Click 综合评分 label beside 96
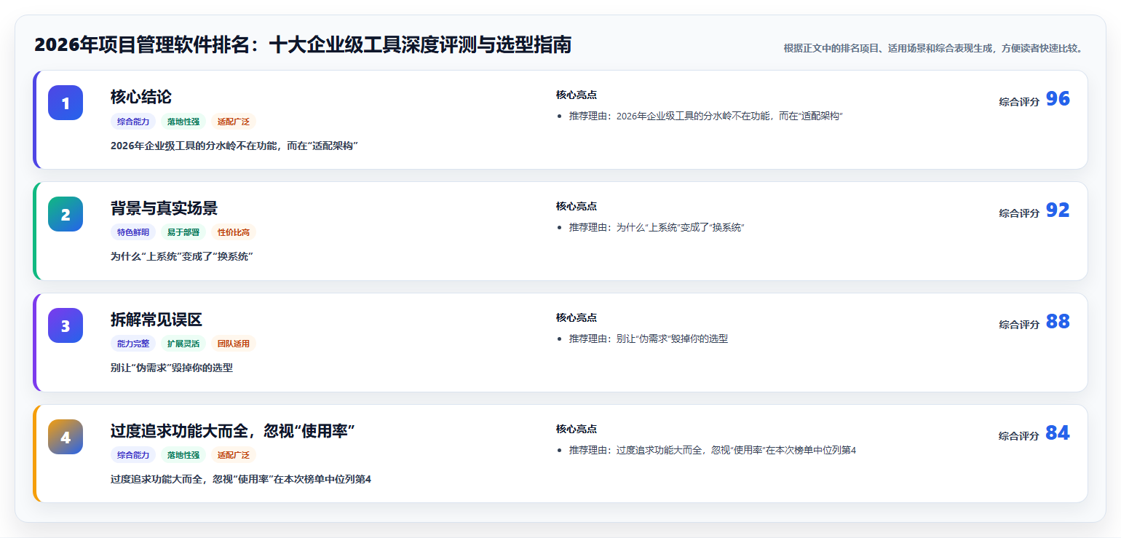 tap(1019, 102)
